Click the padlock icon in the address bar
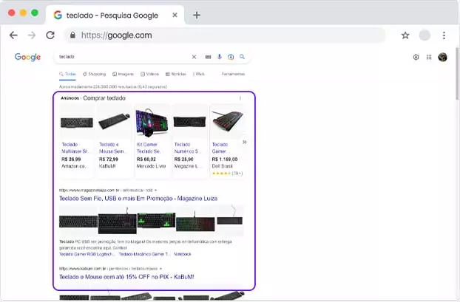Screen dimensions: 460x302 click(x=72, y=35)
